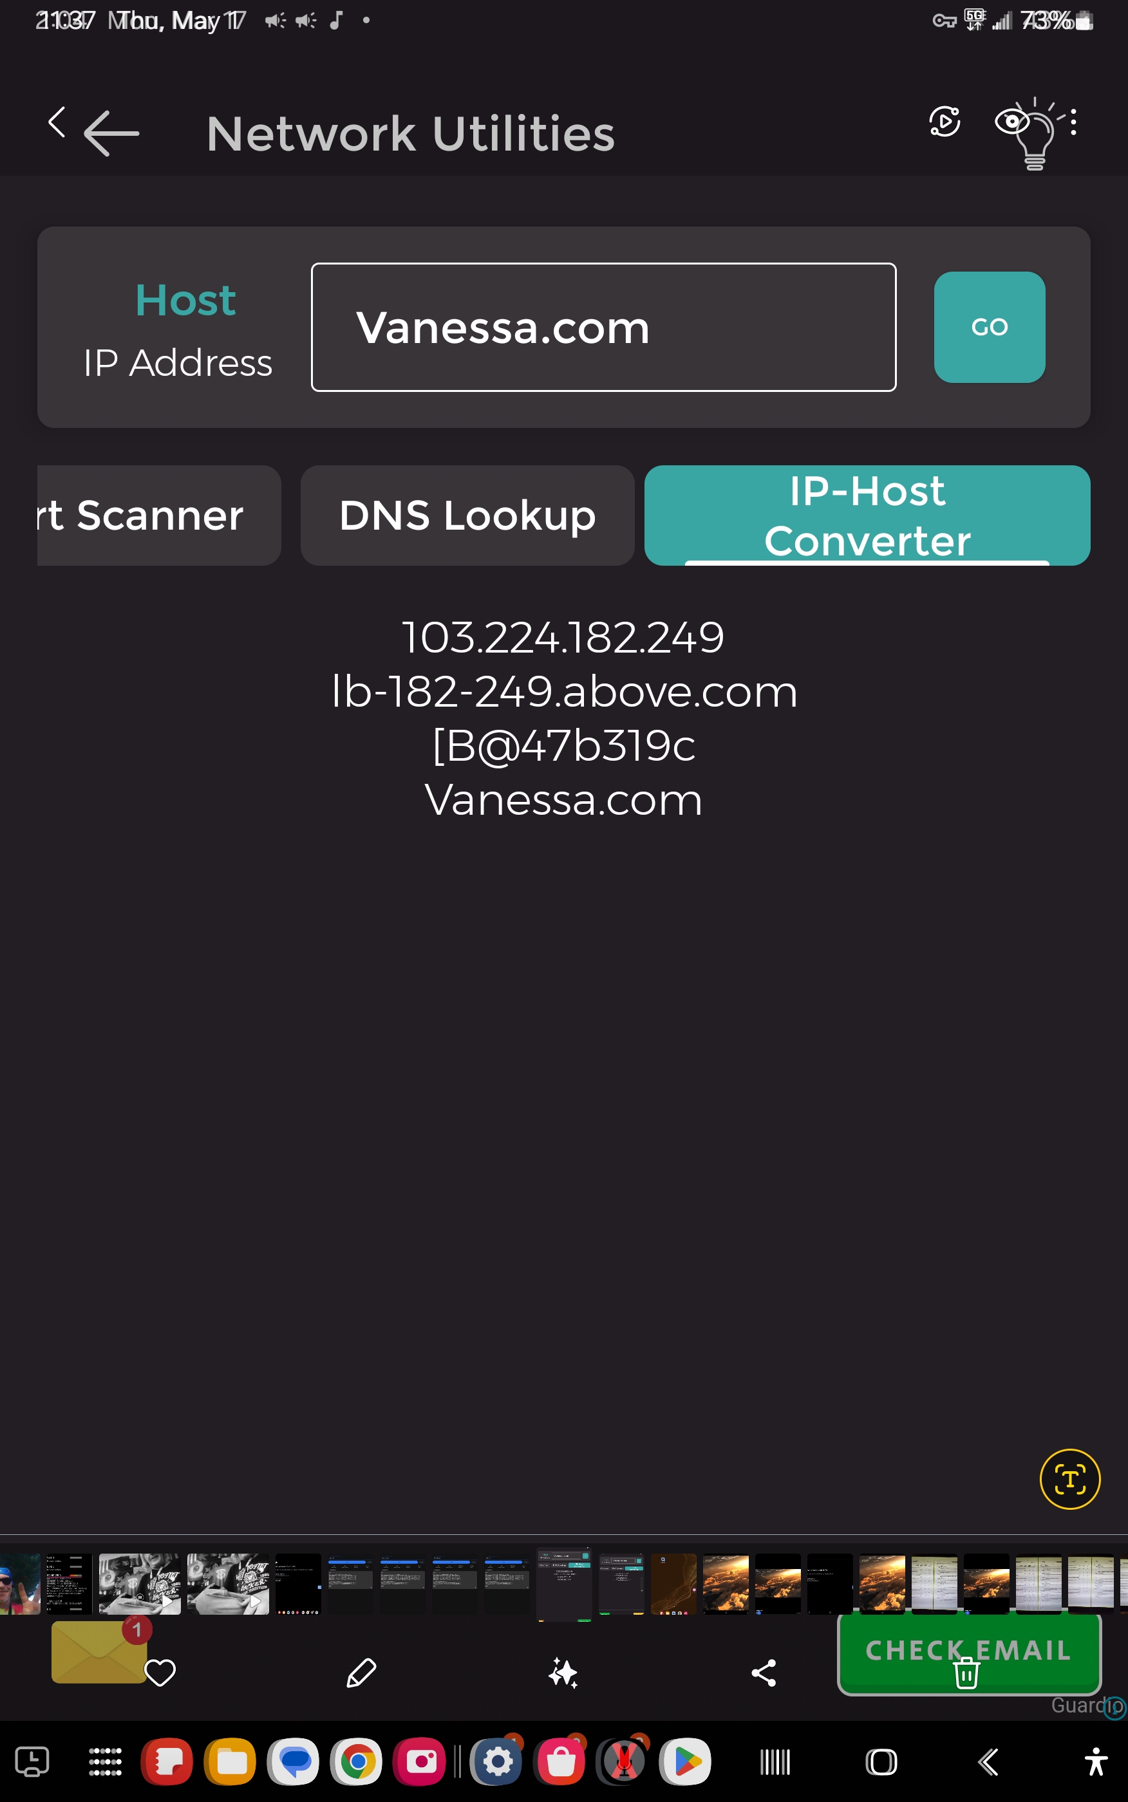
Task: Tap the share icon
Action: (x=764, y=1673)
